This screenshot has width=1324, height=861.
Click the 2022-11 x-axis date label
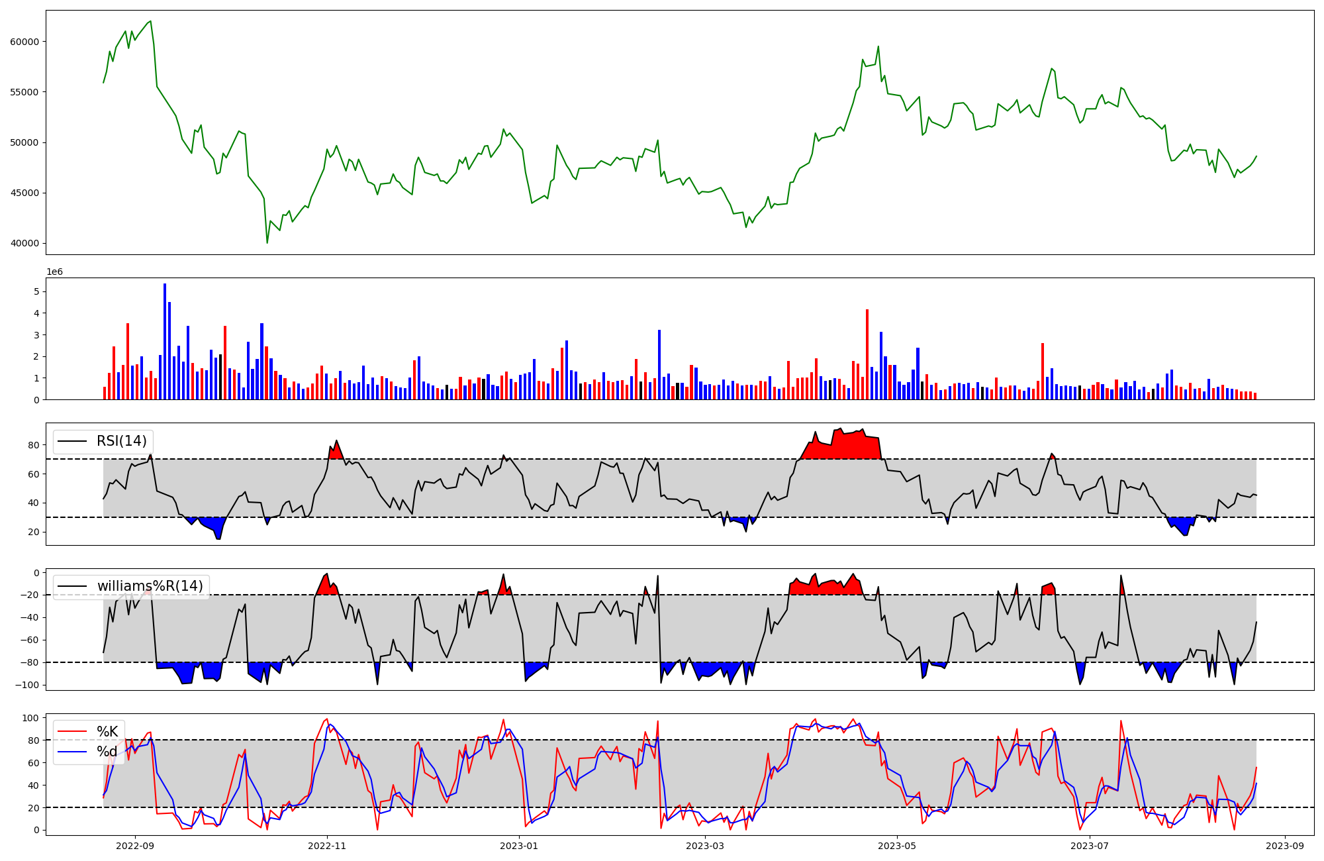click(327, 845)
